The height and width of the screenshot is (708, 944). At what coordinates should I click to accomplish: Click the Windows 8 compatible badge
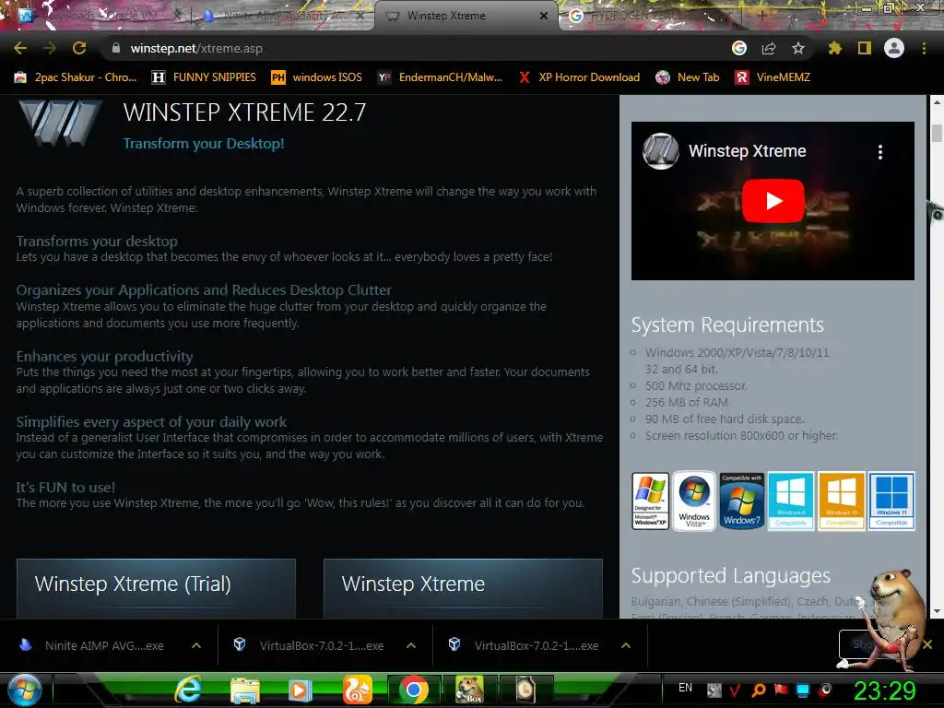coord(791,501)
